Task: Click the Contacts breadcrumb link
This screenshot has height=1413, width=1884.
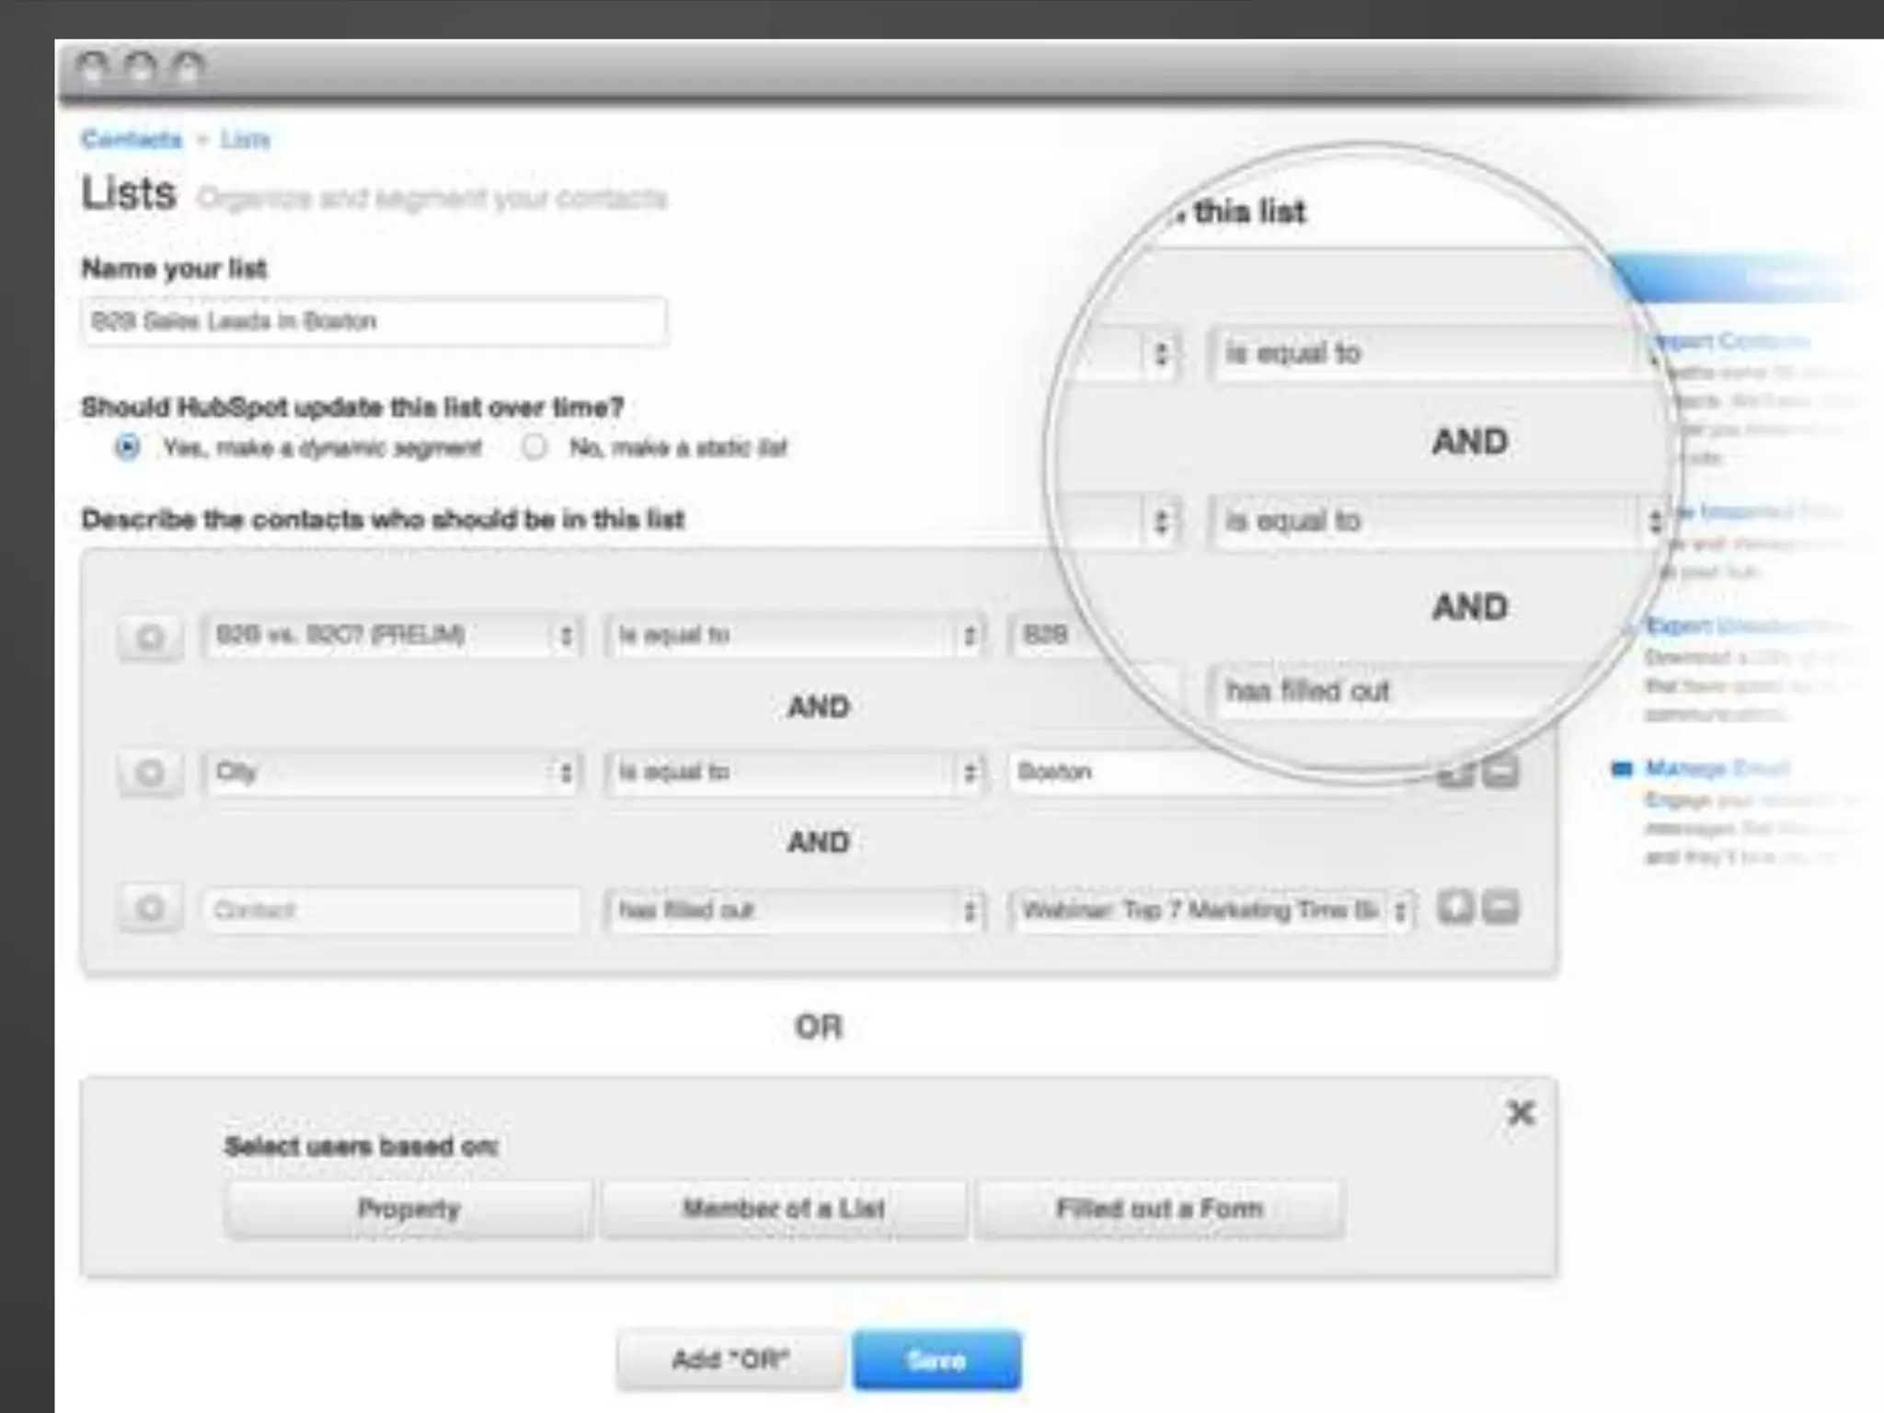Action: [x=132, y=140]
